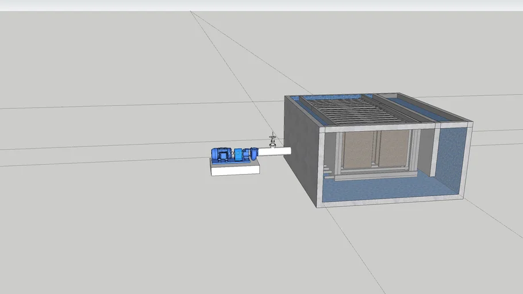The image size is (523, 294).
Task: Select the blue electric motor
Action: 220,154
